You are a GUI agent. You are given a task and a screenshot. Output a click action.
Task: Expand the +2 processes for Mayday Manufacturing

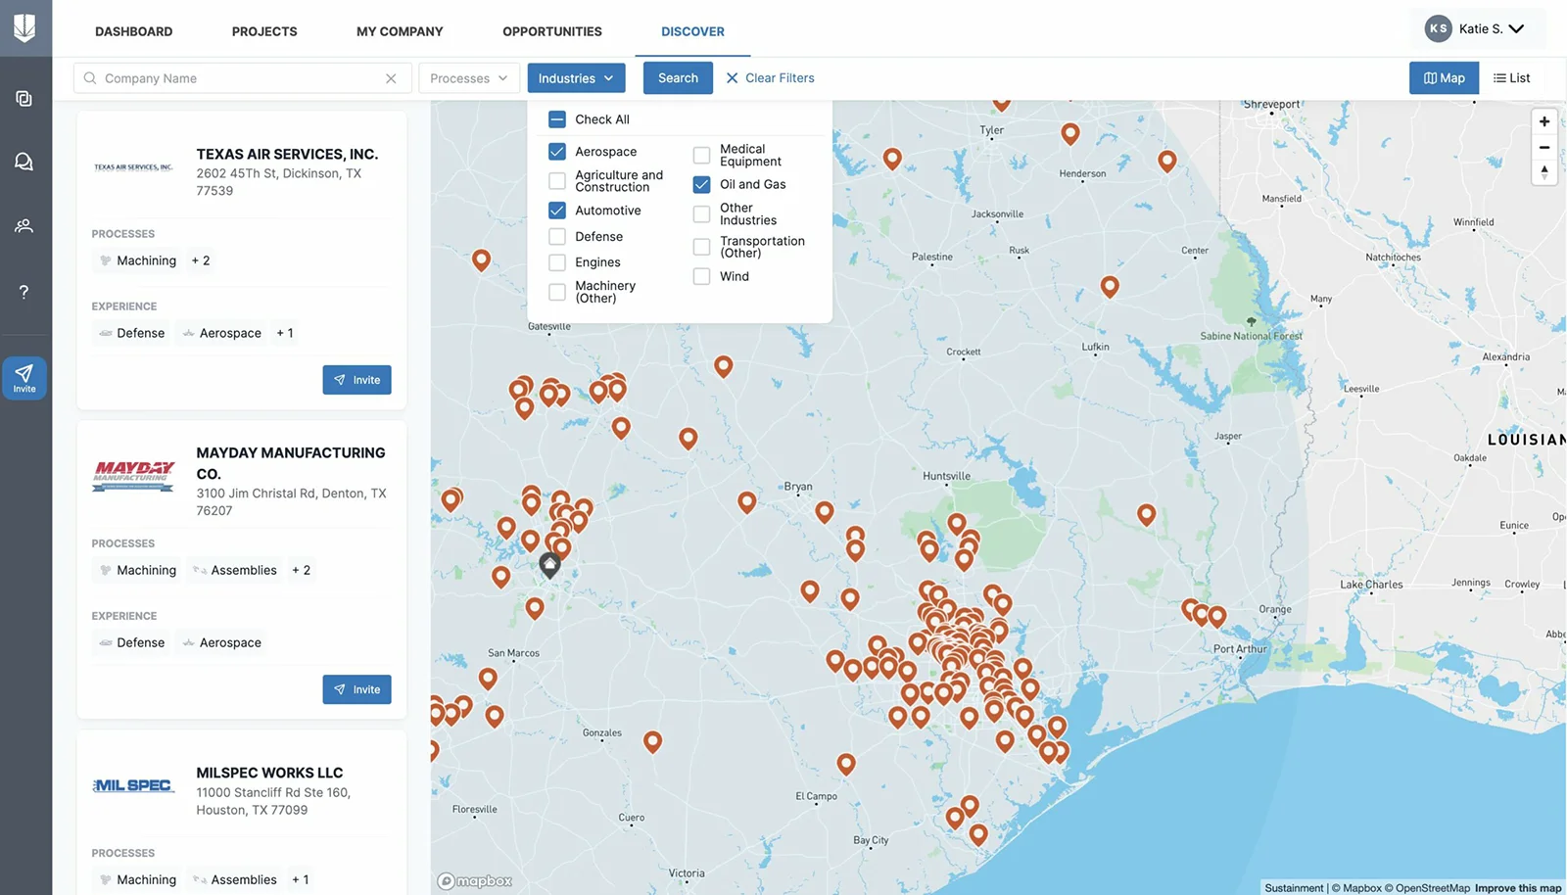[x=302, y=570]
